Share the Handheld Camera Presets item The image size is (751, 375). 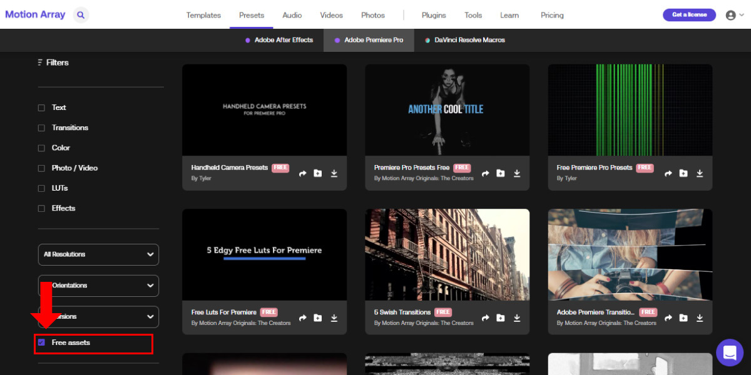click(302, 173)
